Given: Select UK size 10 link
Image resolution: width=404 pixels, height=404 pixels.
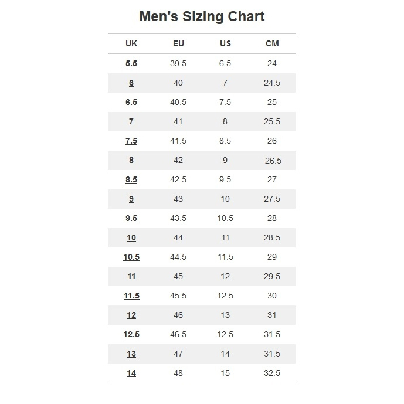Looking at the screenshot, I should (x=131, y=237).
